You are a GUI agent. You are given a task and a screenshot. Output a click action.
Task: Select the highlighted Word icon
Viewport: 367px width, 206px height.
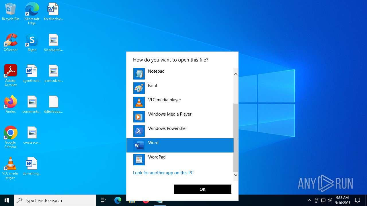pos(139,145)
